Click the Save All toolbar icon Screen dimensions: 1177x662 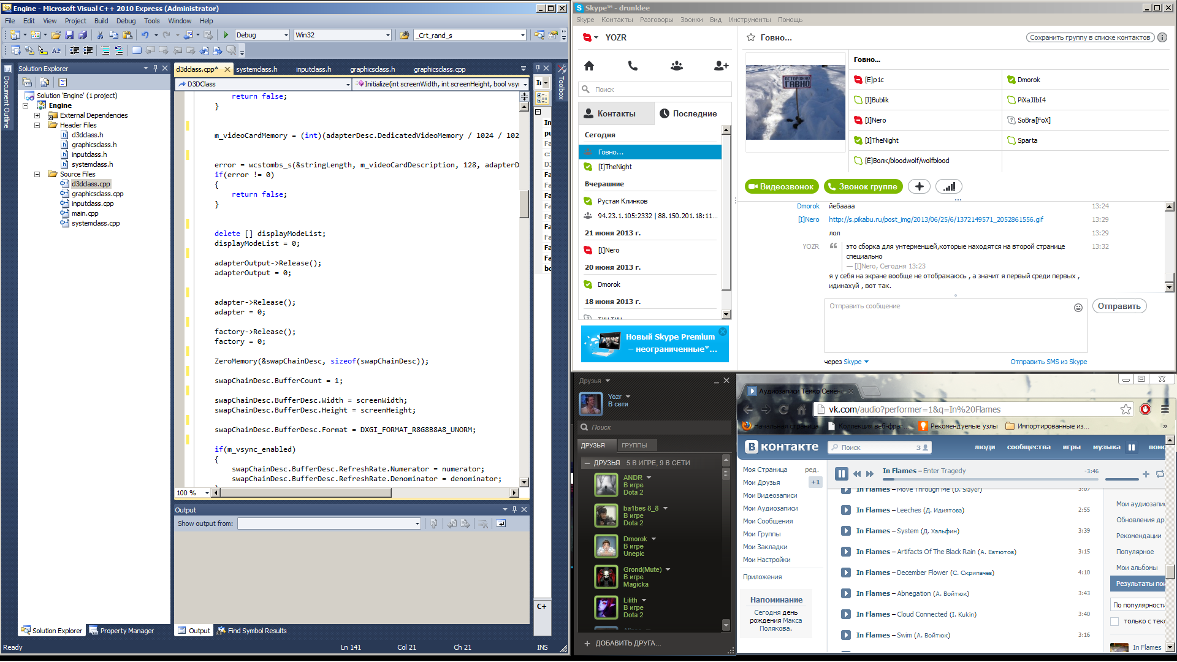(x=83, y=35)
